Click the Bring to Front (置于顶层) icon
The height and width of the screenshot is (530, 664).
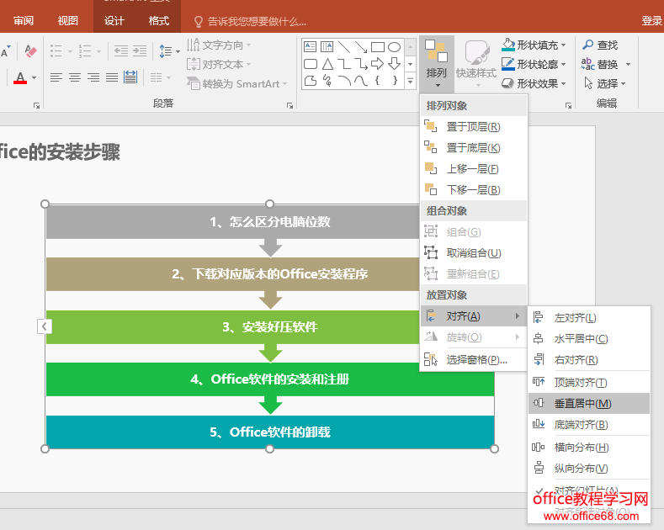pos(430,126)
